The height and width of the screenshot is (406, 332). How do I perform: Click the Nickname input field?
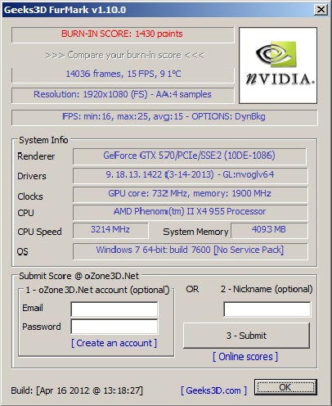(x=267, y=309)
